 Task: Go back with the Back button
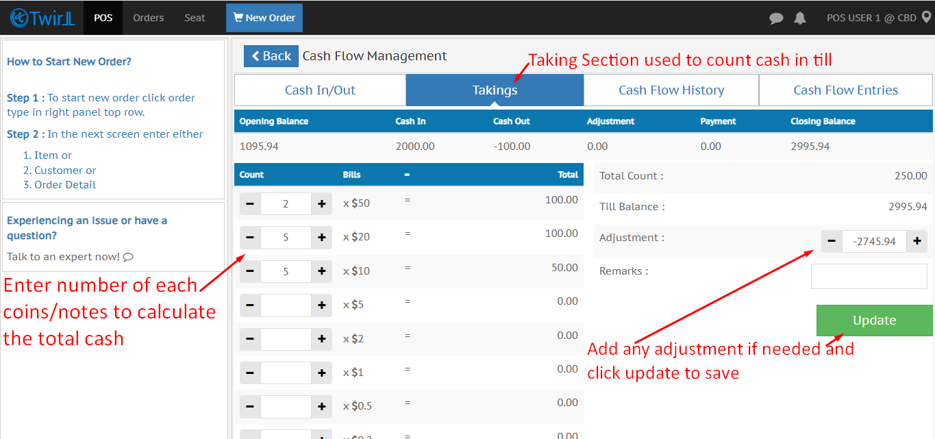click(271, 56)
